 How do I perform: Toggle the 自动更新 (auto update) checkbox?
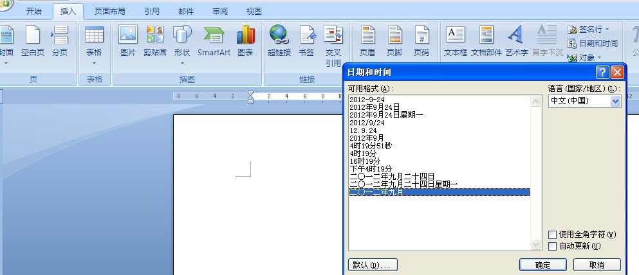coord(553,246)
